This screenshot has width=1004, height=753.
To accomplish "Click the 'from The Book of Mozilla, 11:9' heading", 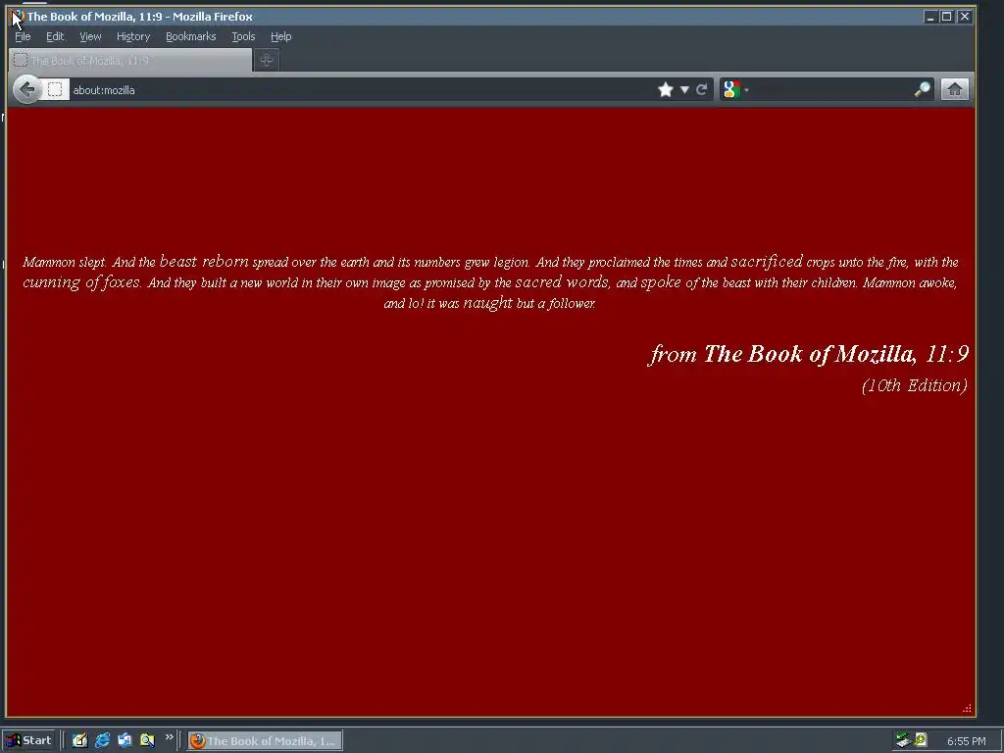I will [809, 353].
